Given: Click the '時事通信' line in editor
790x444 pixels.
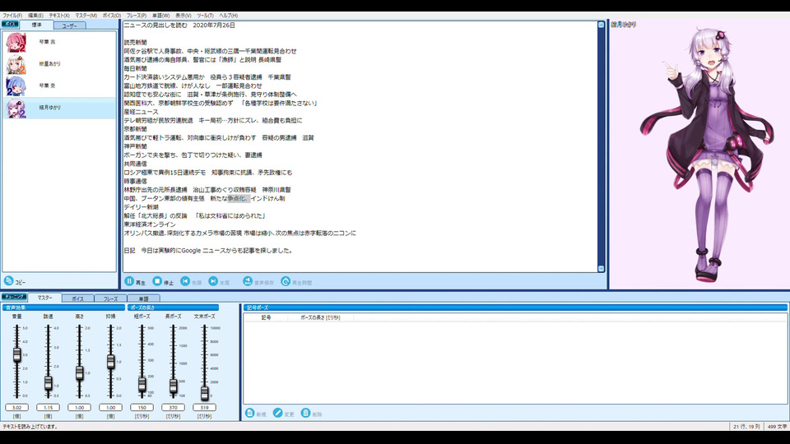Looking at the screenshot, I should click(135, 181).
